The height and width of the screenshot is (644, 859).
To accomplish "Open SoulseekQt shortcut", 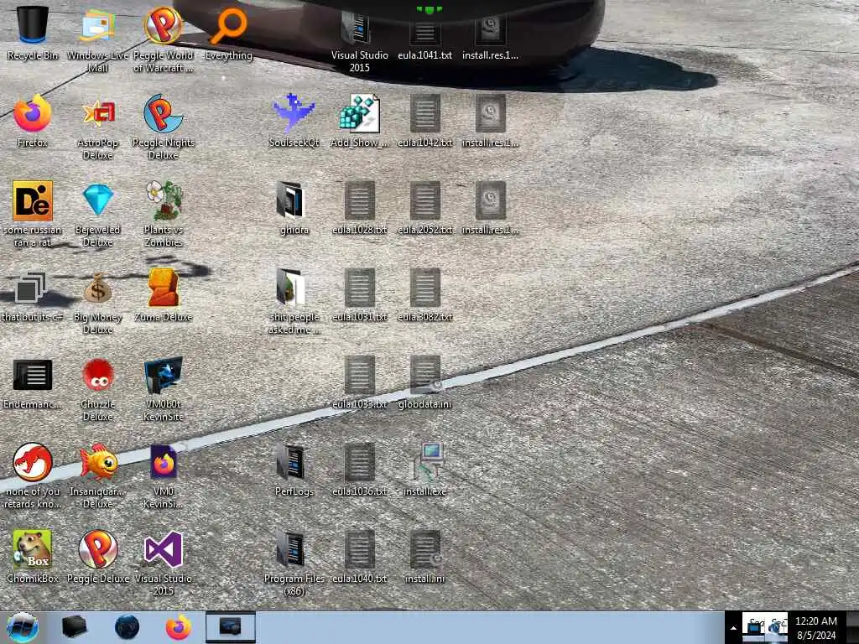I will click(294, 121).
